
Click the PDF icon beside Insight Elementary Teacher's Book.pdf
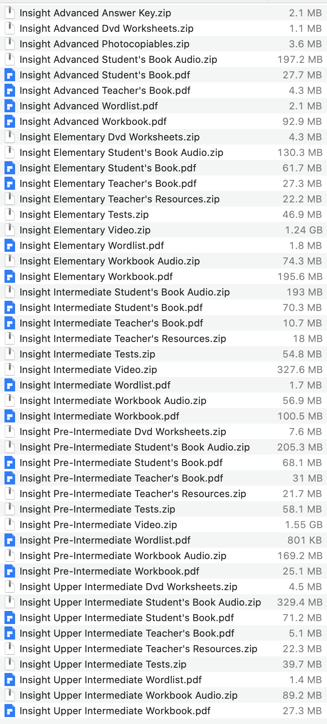(9, 184)
